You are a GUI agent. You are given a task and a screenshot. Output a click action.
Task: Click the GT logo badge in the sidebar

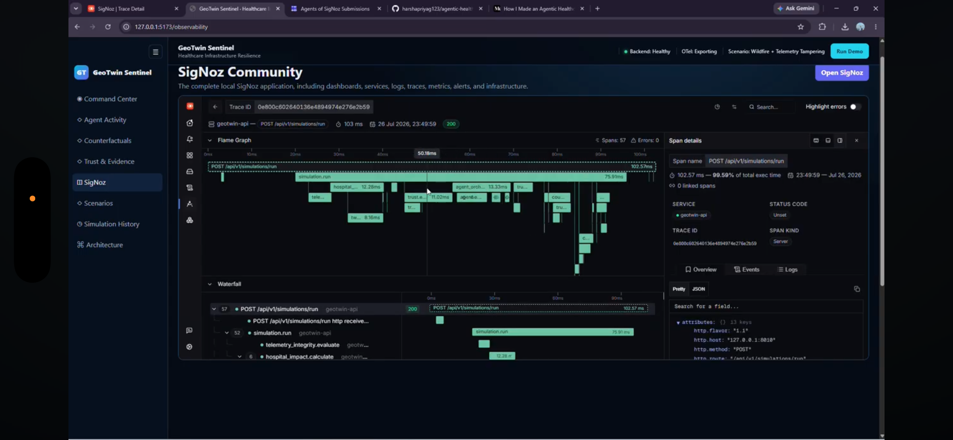click(81, 72)
